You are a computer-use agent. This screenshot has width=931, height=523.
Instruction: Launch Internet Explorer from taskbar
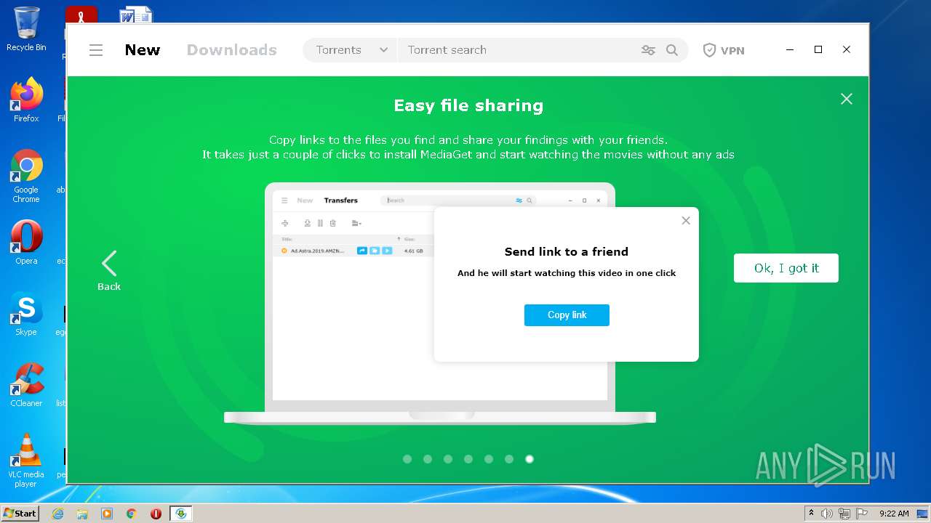click(57, 514)
